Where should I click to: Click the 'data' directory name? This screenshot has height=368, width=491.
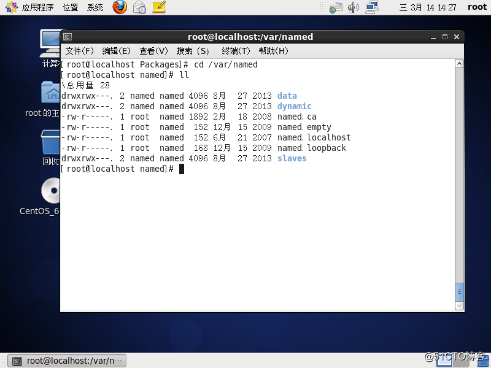click(x=287, y=96)
